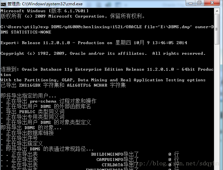This screenshot has height=170, width=223.
Task: Maximize the cmd.exe window
Action: (200, 3)
